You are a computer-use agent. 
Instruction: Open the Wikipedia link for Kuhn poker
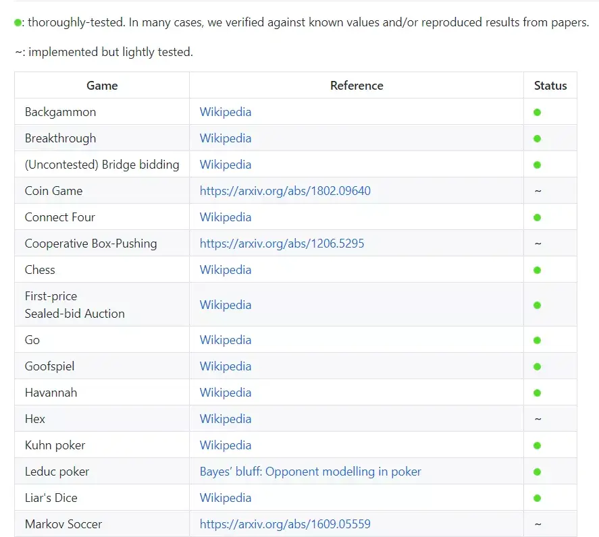pos(226,445)
